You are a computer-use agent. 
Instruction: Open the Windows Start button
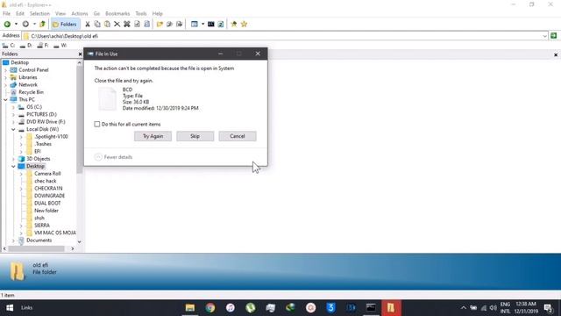tap(10, 308)
